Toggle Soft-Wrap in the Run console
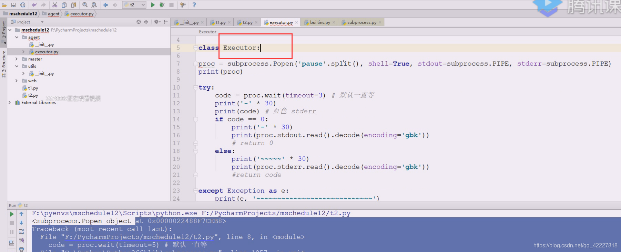Image resolution: width=621 pixels, height=252 pixels. (x=21, y=232)
